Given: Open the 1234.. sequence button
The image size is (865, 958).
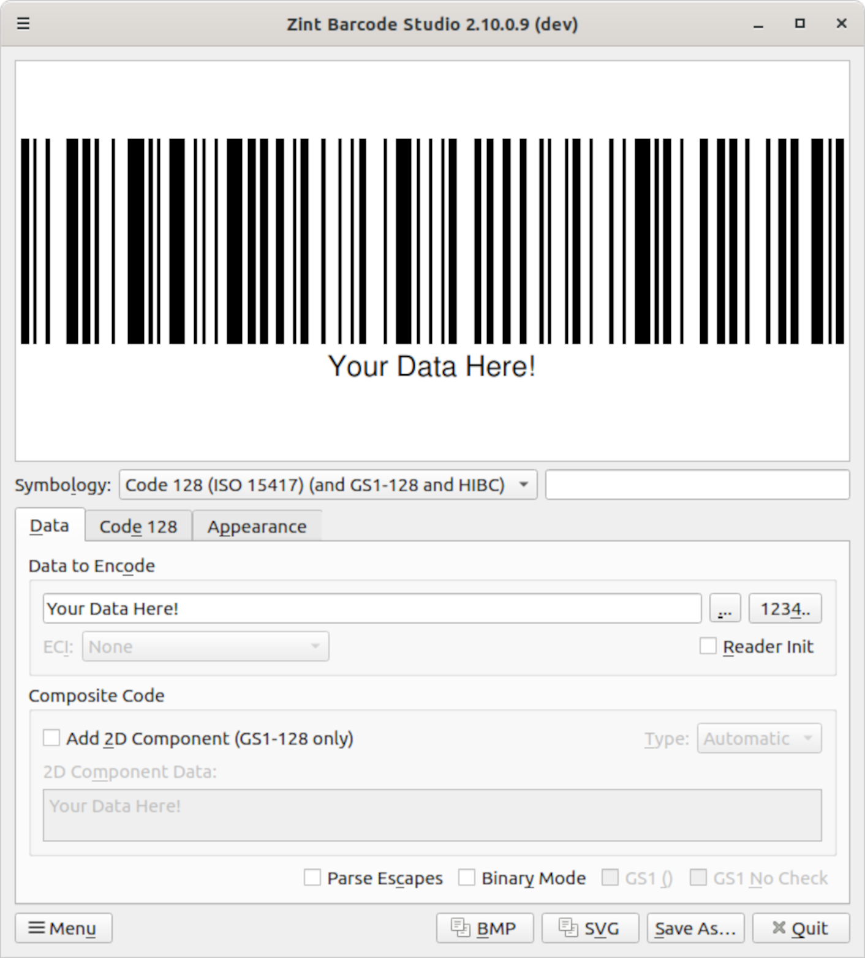Looking at the screenshot, I should point(785,609).
